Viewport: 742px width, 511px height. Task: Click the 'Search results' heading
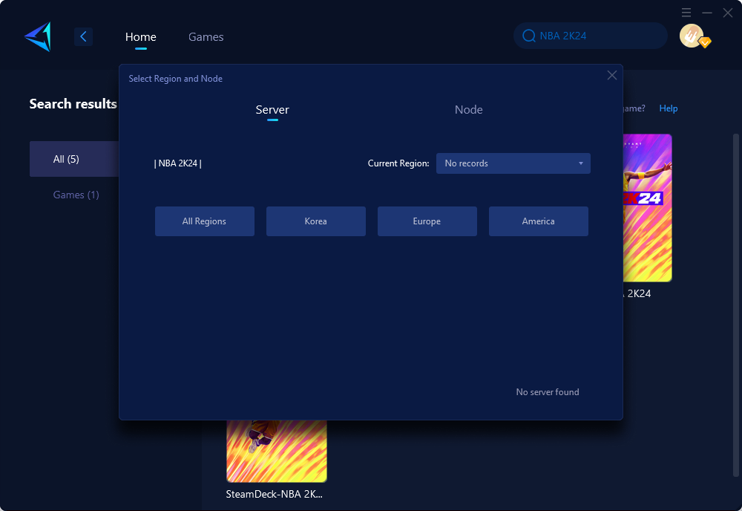coord(73,104)
